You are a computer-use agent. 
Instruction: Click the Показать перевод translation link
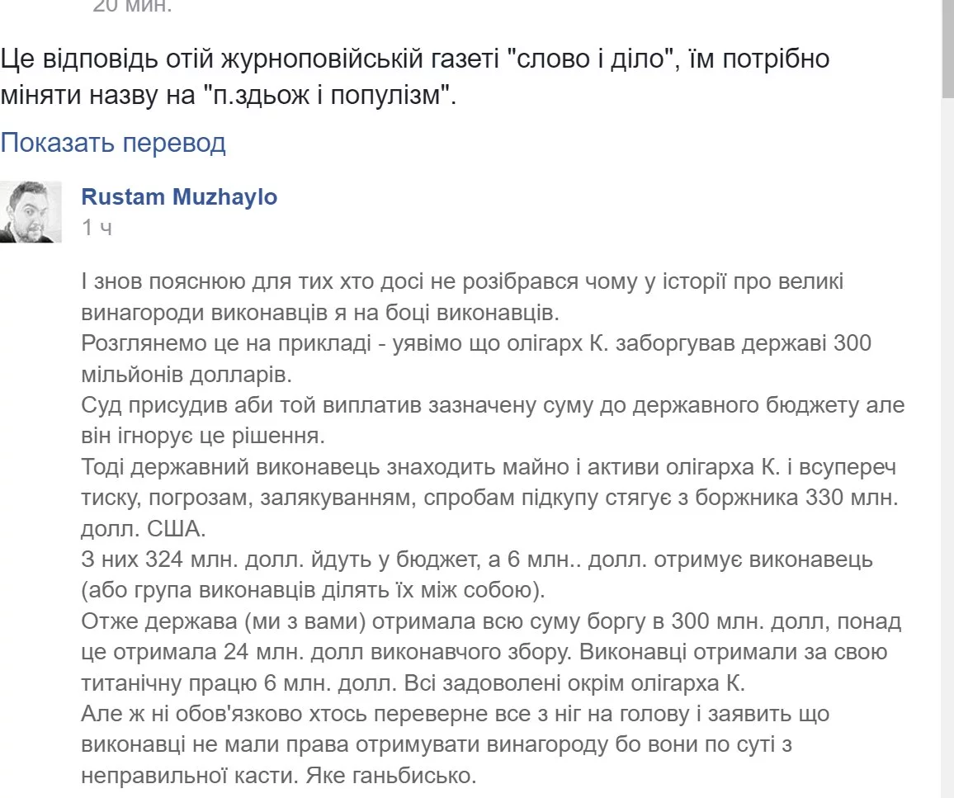point(113,143)
